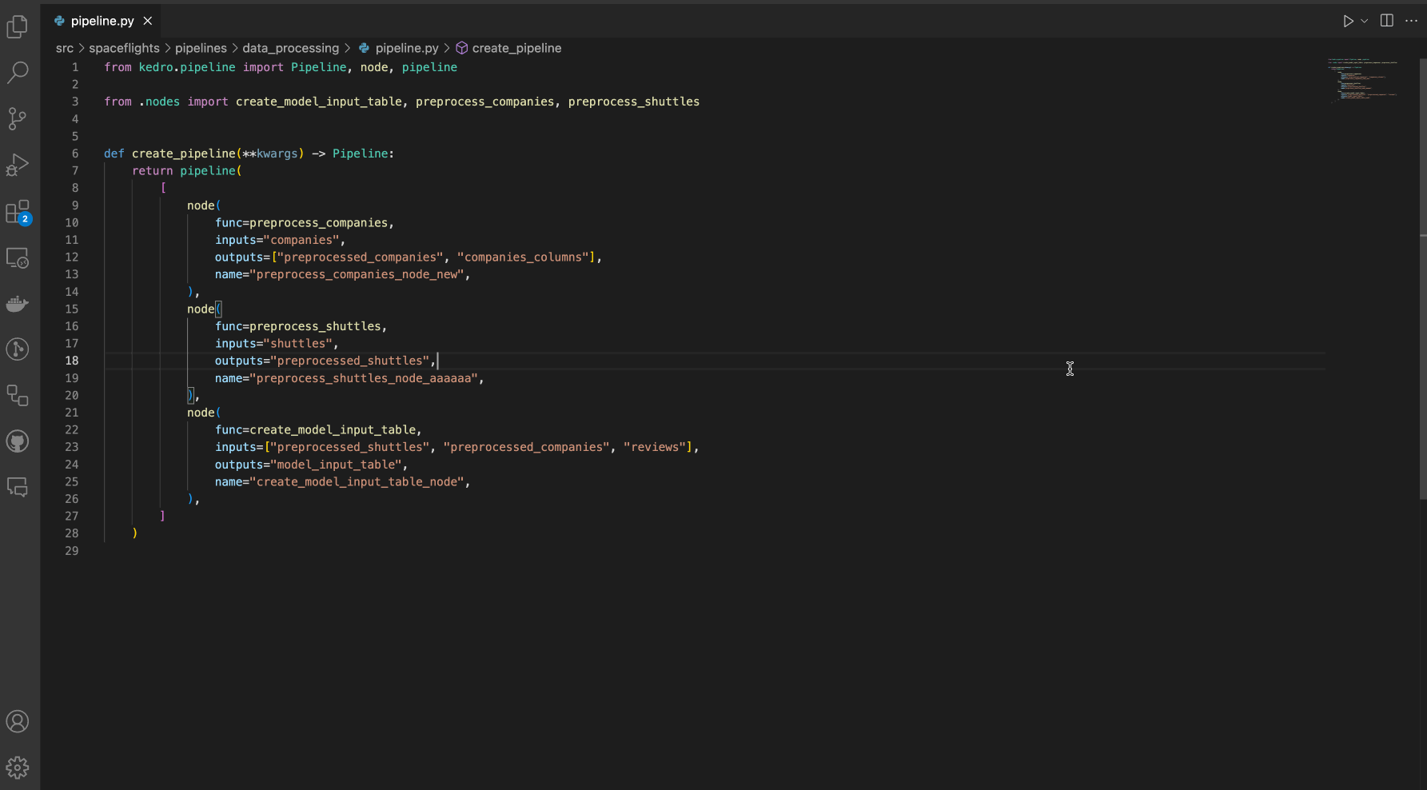Open the Manage settings gear
Viewport: 1427px width, 790px height.
pos(18,768)
